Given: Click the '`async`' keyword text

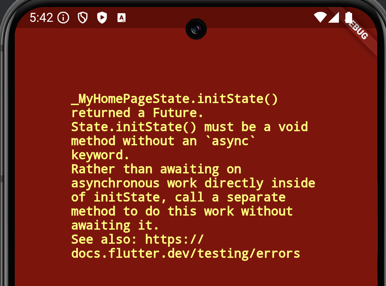Looking at the screenshot, I should 231,141.
